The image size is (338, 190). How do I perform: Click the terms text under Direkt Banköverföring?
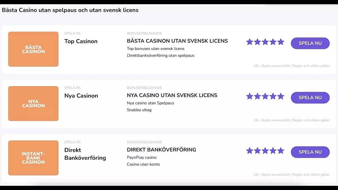292,175
